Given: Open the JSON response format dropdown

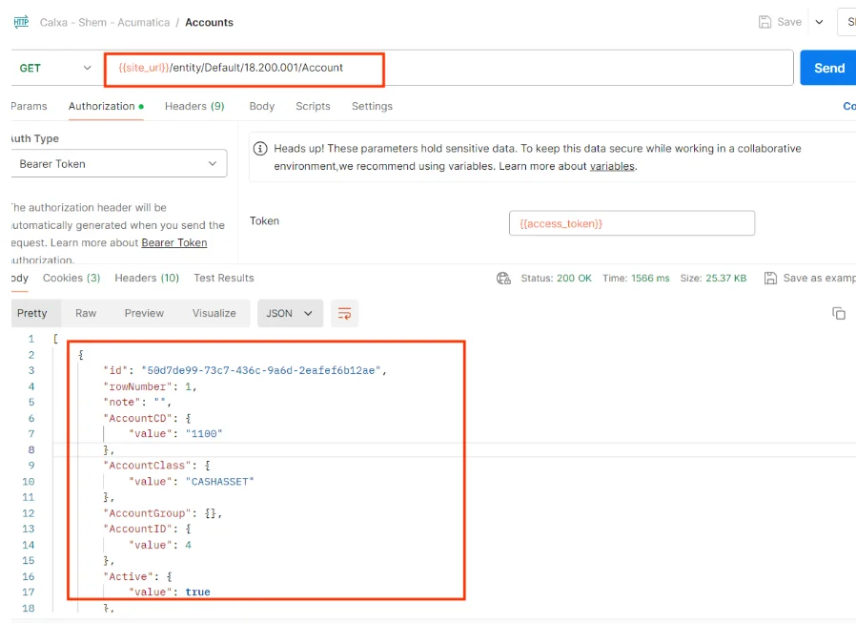Looking at the screenshot, I should point(290,313).
